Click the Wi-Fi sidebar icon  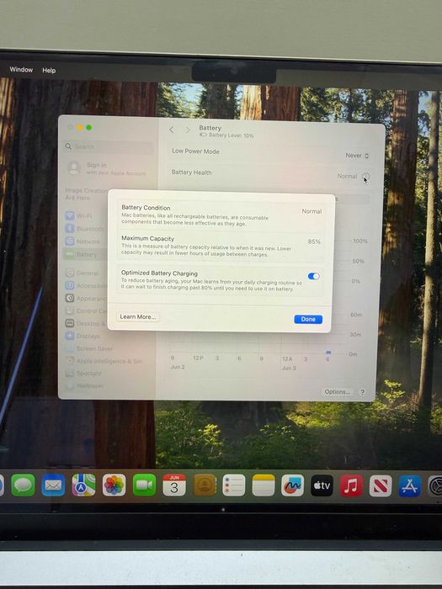70,215
